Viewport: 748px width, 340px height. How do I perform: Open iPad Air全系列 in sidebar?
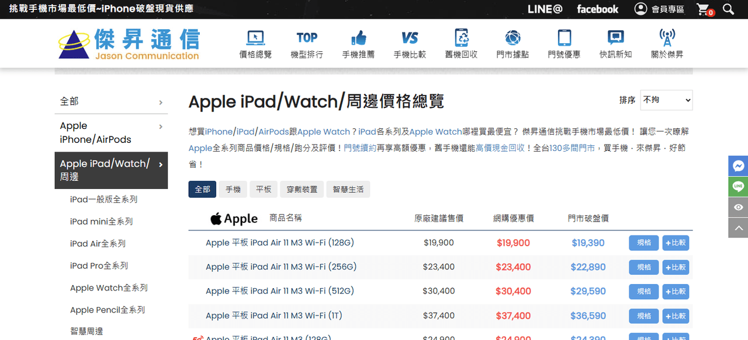pos(98,244)
